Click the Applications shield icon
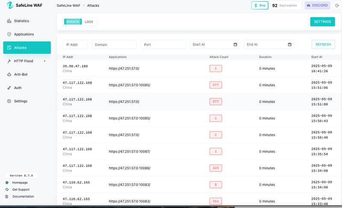 [x=9, y=34]
